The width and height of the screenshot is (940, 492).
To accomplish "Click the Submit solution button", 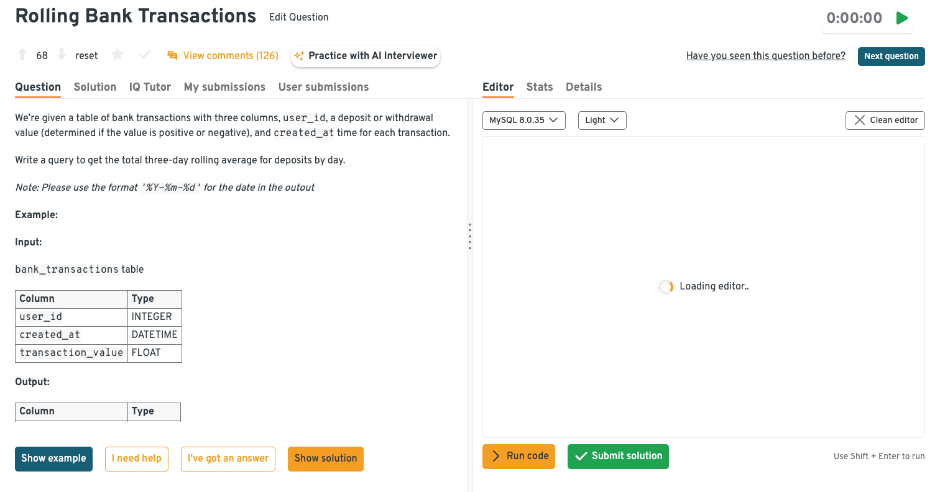I will click(x=618, y=456).
